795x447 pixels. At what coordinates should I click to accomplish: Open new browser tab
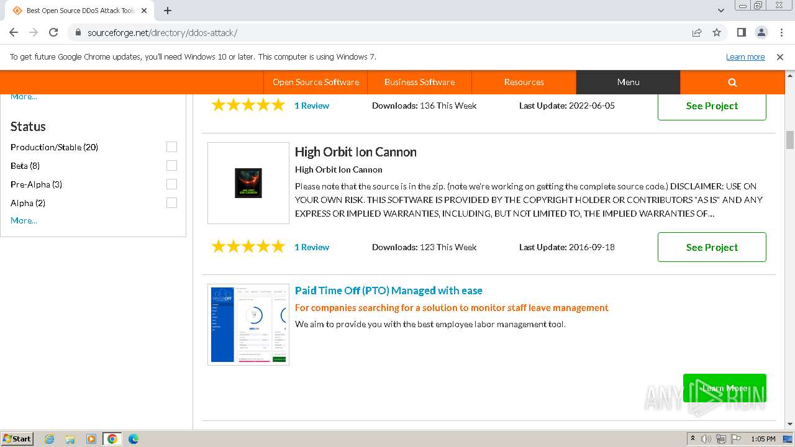click(x=168, y=11)
